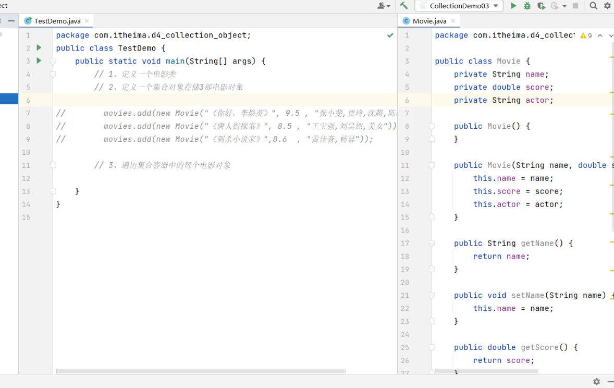Start debugging with the bug icon
This screenshot has width=614, height=388.
click(x=527, y=6)
